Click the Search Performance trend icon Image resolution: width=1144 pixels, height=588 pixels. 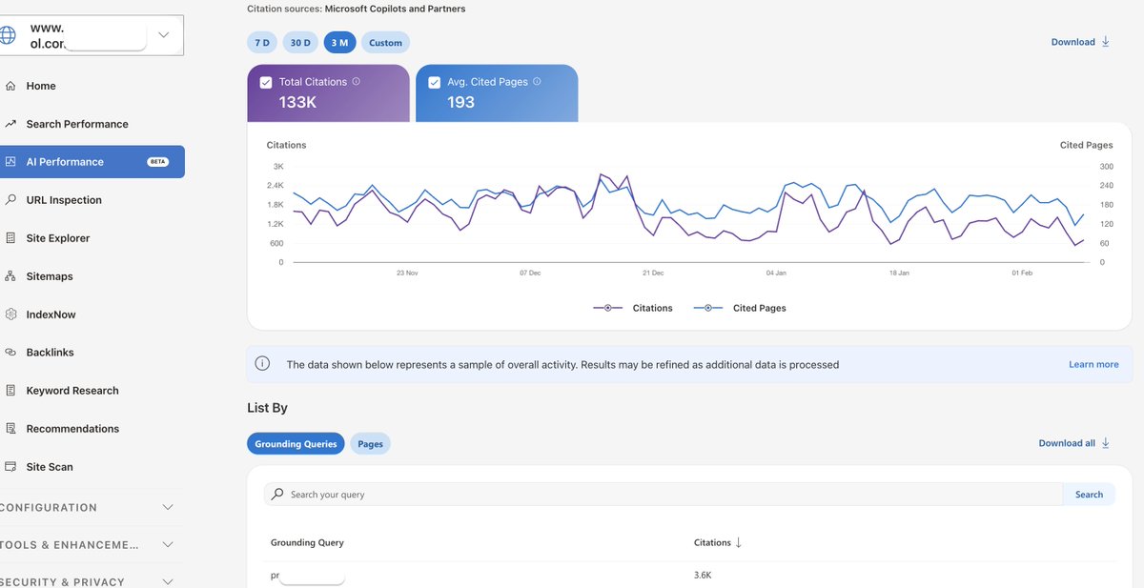pyautogui.click(x=10, y=124)
